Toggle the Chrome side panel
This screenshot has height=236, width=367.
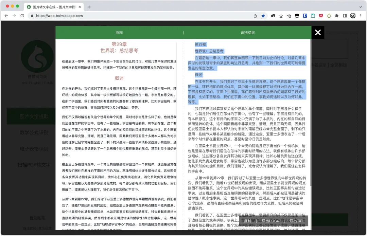point(345,16)
